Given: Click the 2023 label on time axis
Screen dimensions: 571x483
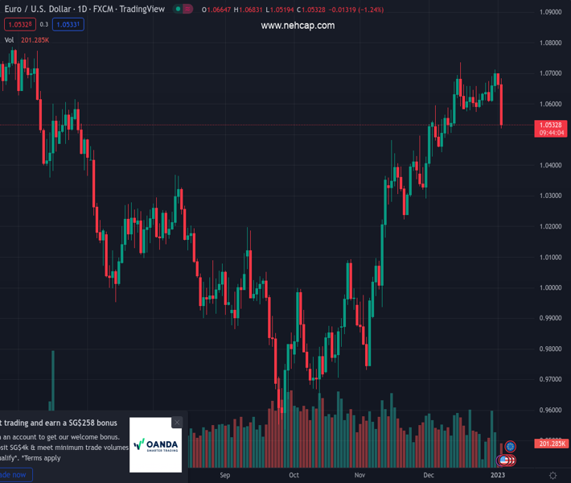Looking at the screenshot, I should pos(499,476).
